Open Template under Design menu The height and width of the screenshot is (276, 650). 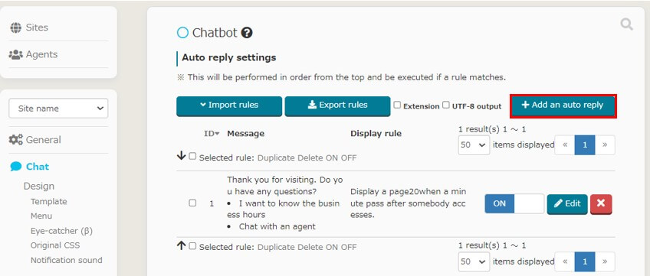48,202
